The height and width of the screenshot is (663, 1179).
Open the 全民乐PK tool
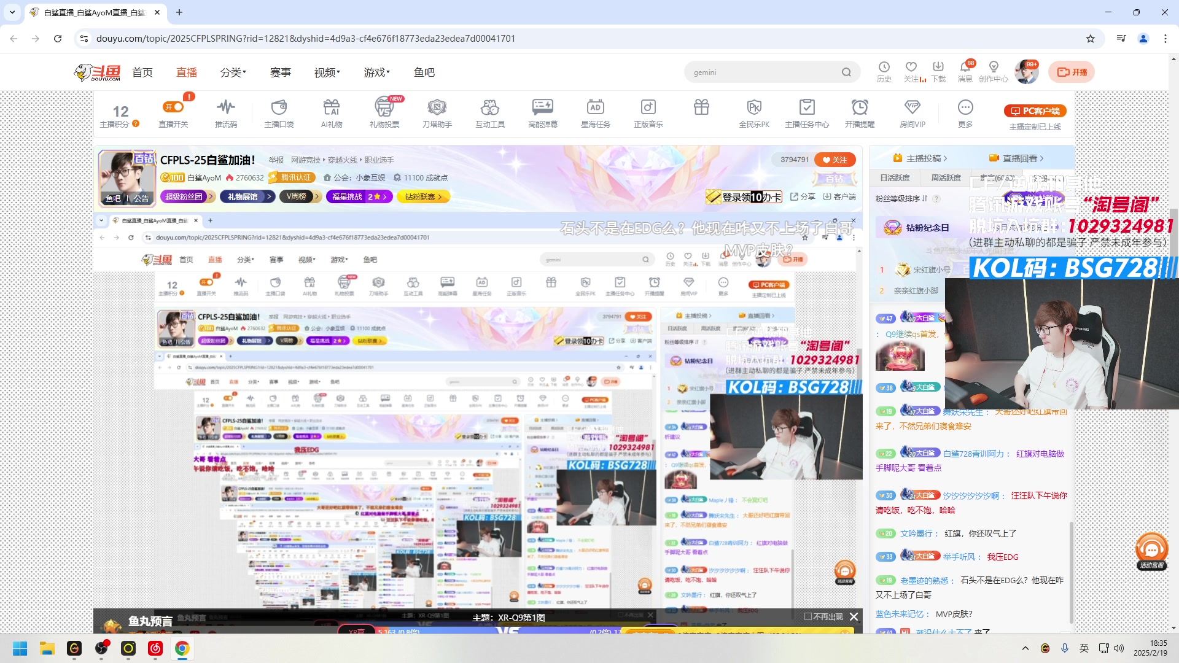pyautogui.click(x=754, y=113)
